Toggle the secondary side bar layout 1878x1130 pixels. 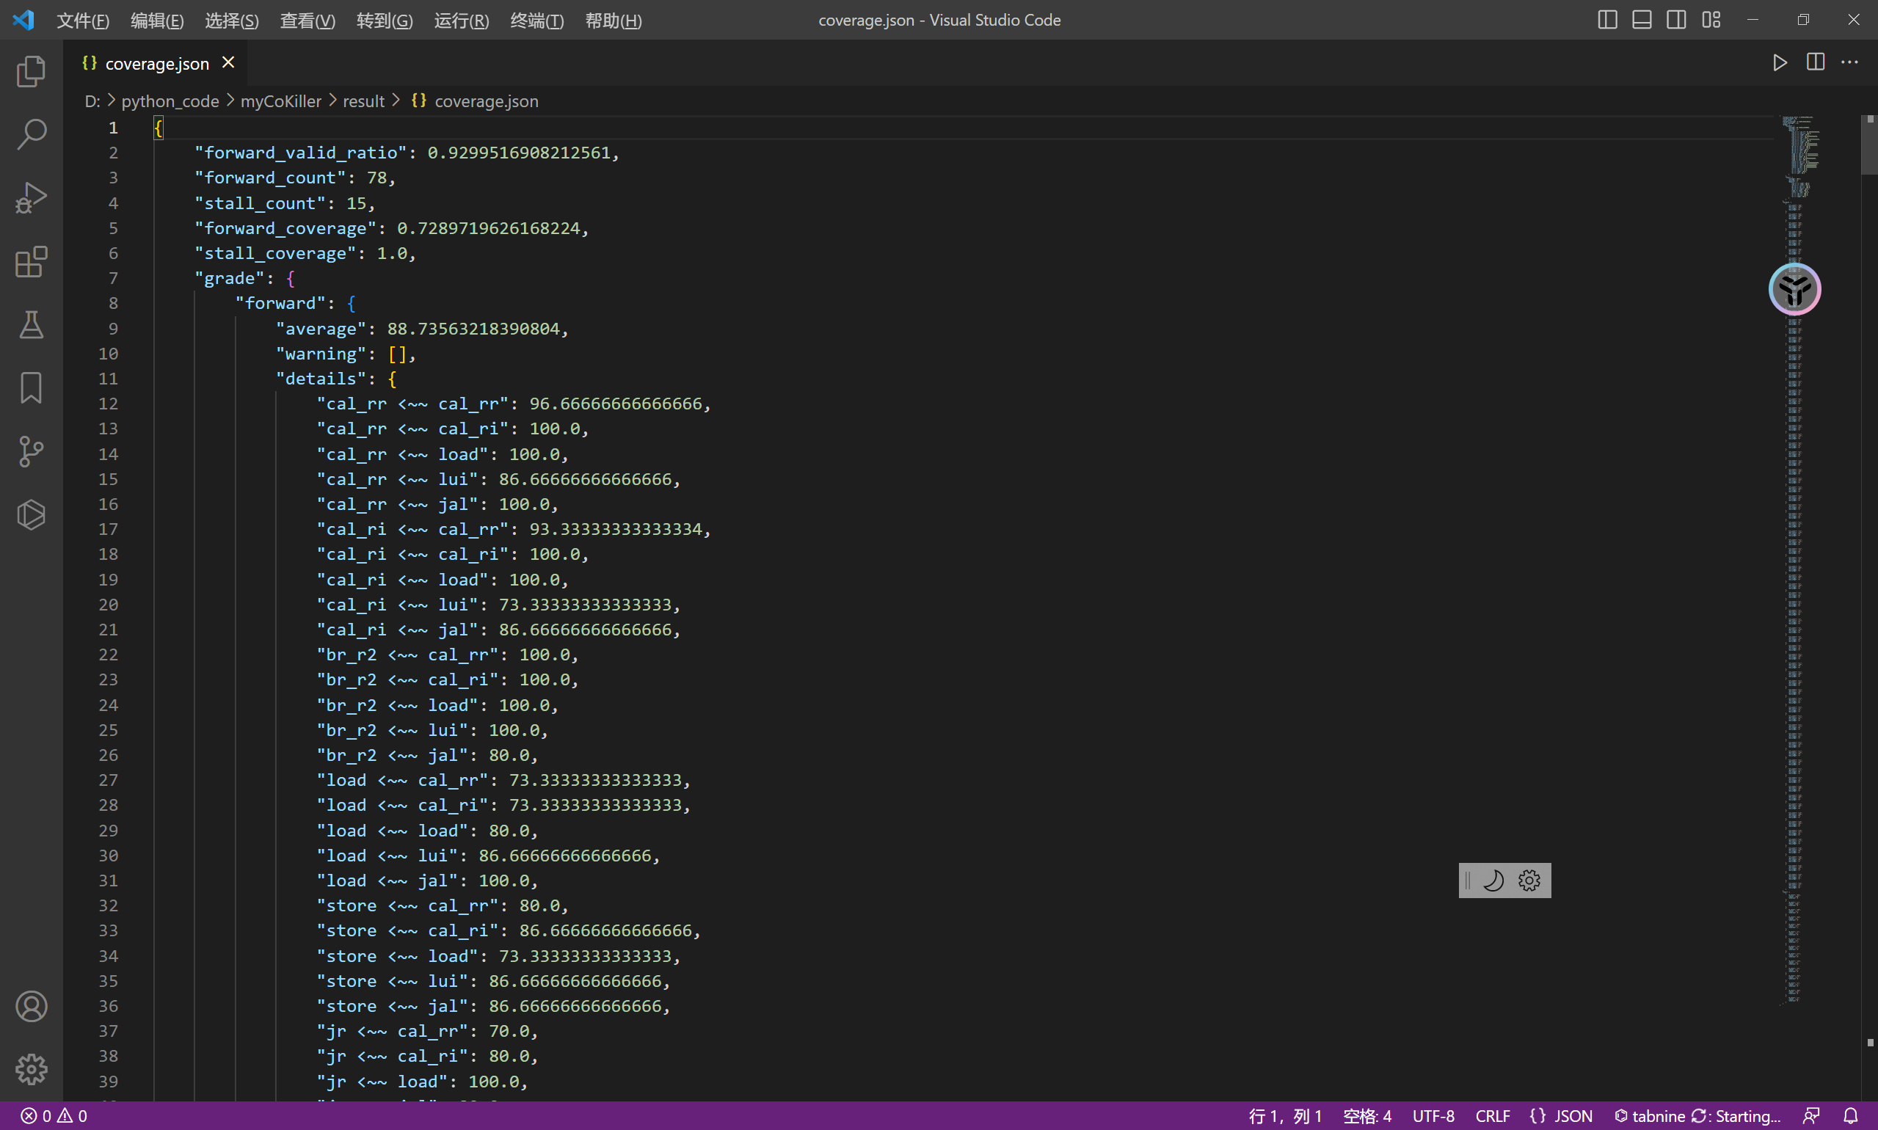1676,20
